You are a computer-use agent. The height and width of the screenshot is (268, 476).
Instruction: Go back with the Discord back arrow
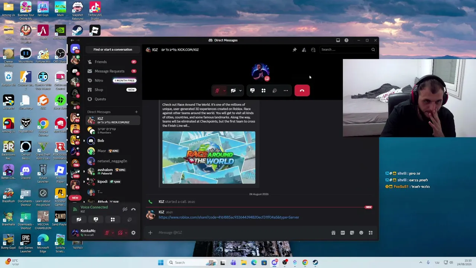click(72, 40)
